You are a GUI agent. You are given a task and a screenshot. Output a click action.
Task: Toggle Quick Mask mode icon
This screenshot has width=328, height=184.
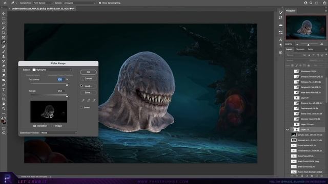pyautogui.click(x=4, y=128)
